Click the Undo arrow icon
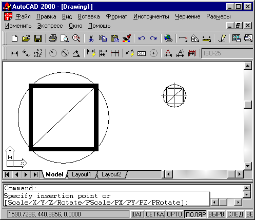 click(142, 38)
